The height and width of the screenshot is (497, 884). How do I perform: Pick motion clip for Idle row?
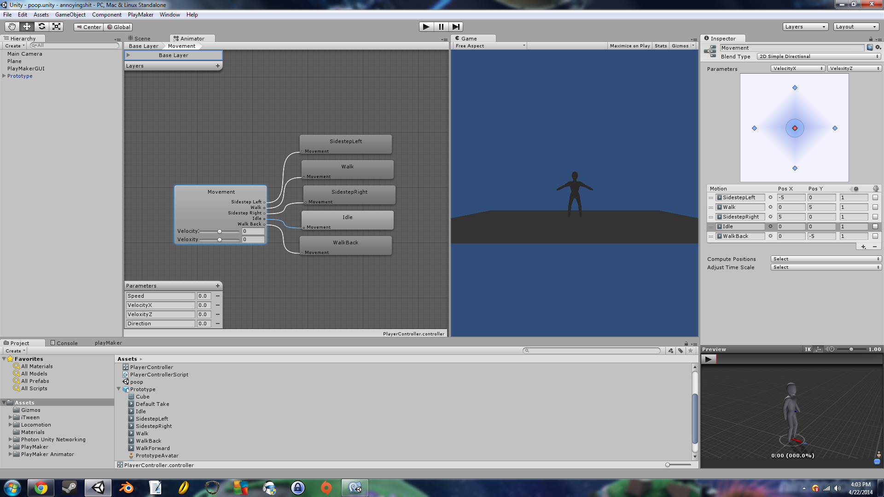(x=770, y=226)
